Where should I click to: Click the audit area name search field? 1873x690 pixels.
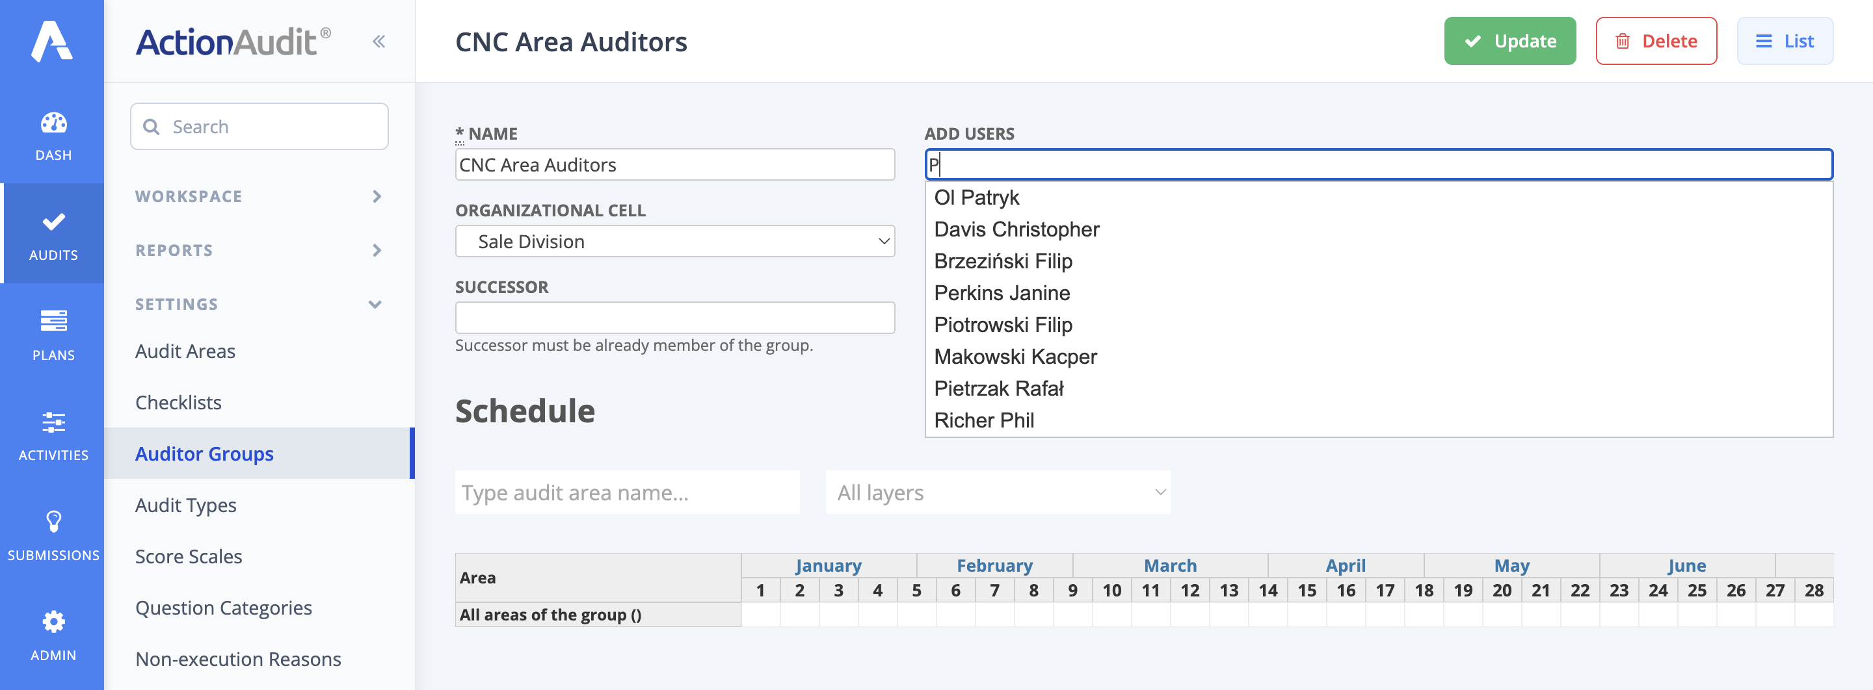627,492
